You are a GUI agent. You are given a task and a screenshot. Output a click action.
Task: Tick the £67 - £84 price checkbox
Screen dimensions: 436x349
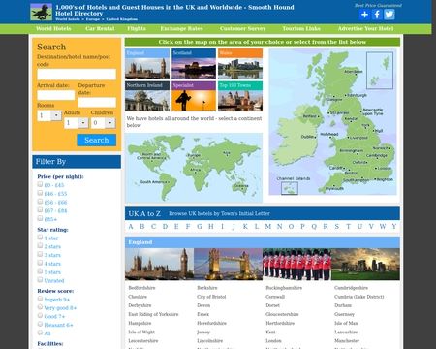(40, 209)
